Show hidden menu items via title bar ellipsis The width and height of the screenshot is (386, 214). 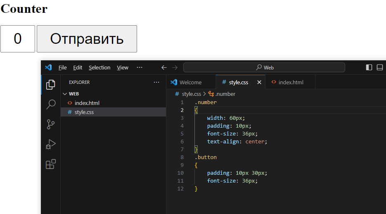tap(140, 67)
